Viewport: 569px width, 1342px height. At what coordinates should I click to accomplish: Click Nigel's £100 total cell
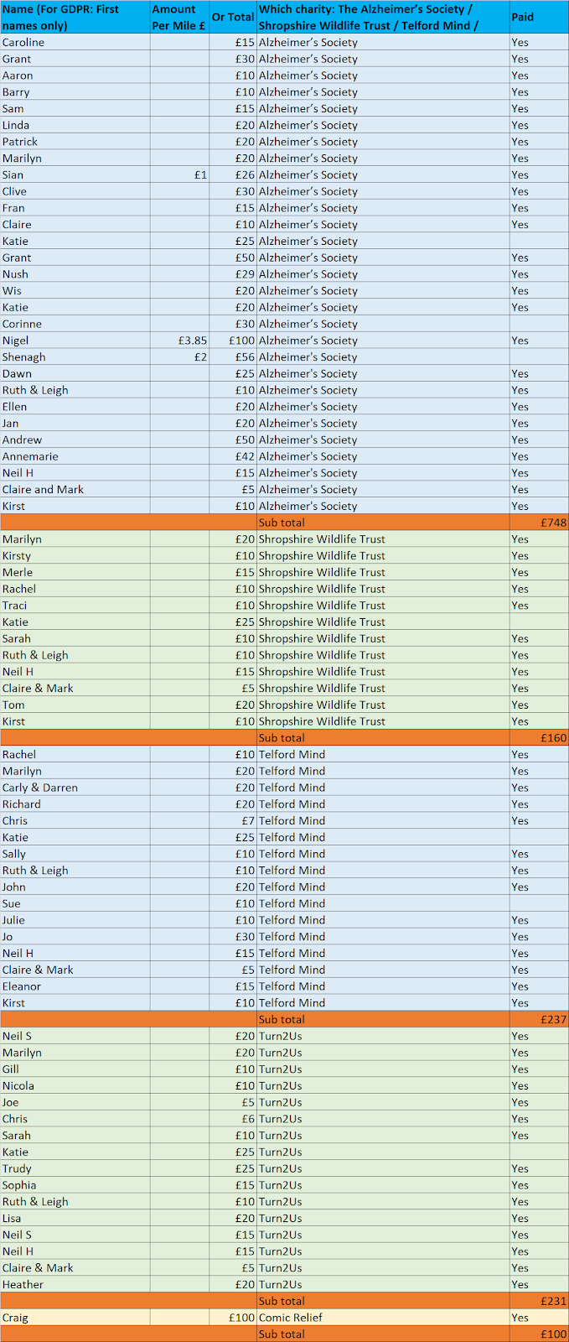coord(233,341)
